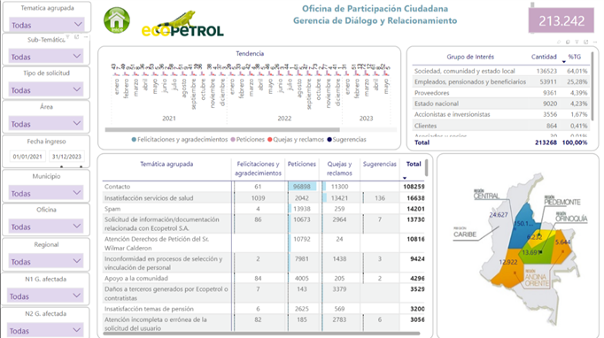Select the Estado nacional row

[x=500, y=104]
